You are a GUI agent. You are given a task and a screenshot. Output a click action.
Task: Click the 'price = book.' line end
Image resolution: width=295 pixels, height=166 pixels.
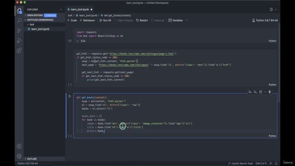105,131
